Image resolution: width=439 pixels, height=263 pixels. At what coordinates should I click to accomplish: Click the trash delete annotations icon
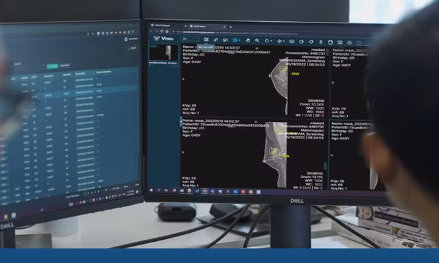(x=331, y=42)
